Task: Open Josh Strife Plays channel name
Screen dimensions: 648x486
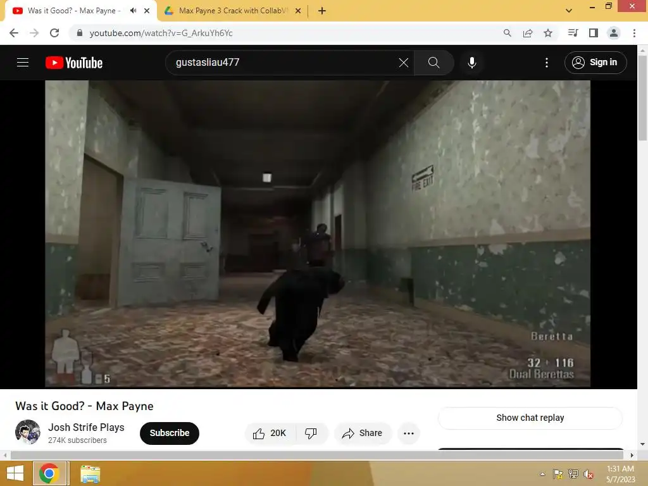Action: pyautogui.click(x=86, y=427)
